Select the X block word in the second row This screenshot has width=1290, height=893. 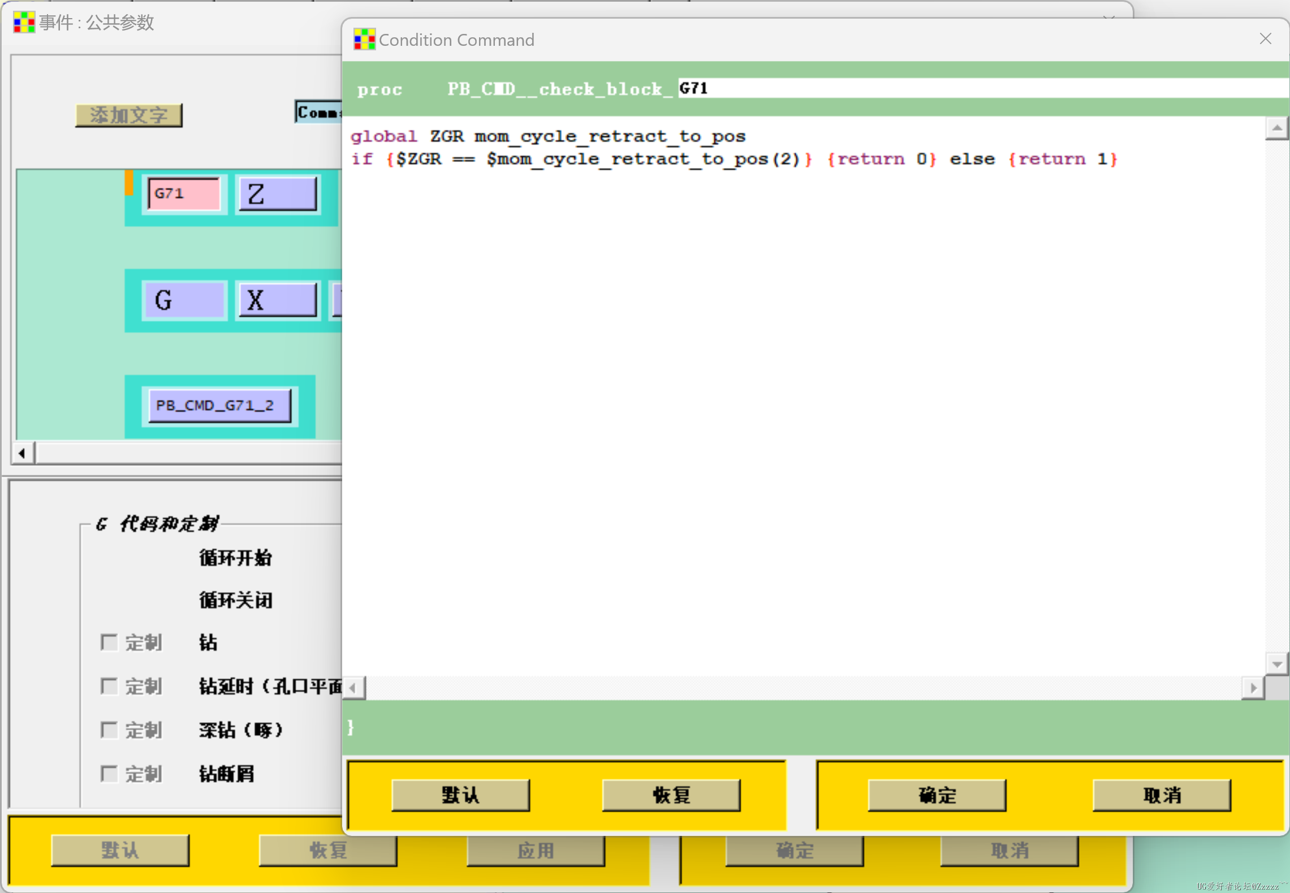pyautogui.click(x=278, y=300)
